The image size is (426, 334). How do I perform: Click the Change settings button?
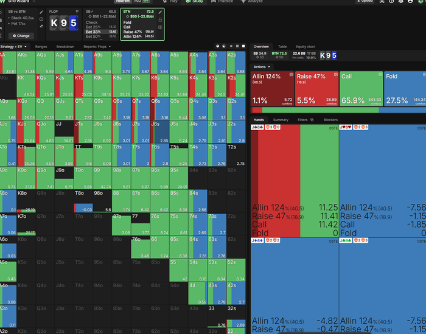coord(21,36)
